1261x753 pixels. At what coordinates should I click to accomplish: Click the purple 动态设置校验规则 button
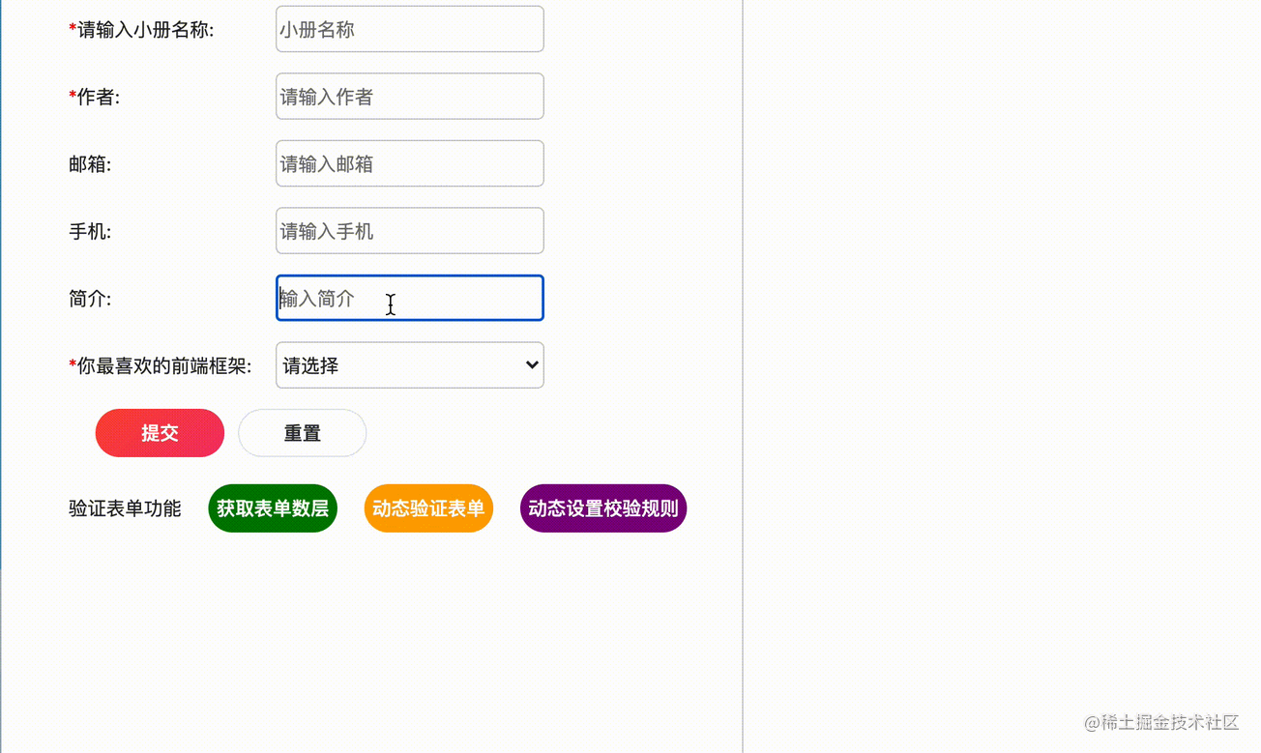coord(602,507)
